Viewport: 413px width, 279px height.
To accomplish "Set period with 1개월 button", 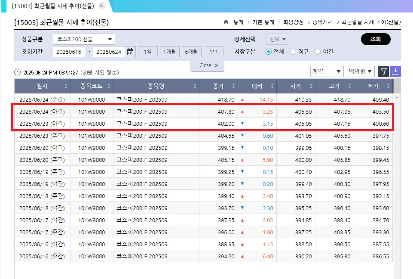I will [170, 52].
